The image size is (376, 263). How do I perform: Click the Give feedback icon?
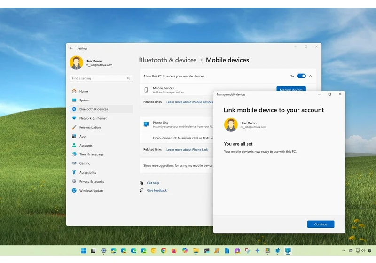point(141,190)
